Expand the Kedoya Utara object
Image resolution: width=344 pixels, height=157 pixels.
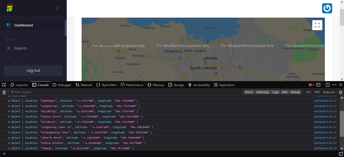point(9,116)
